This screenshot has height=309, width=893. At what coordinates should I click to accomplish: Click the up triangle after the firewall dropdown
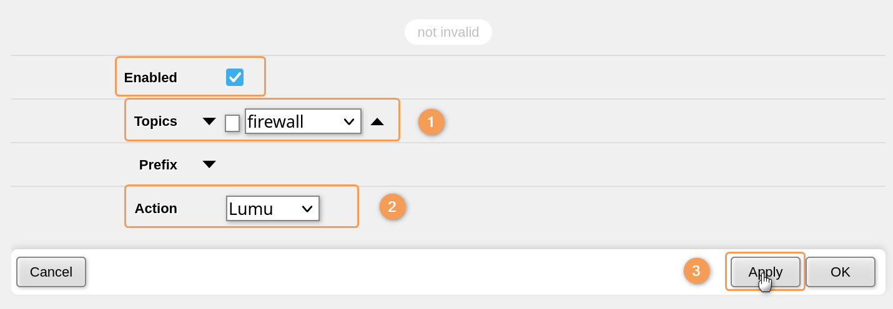(377, 121)
